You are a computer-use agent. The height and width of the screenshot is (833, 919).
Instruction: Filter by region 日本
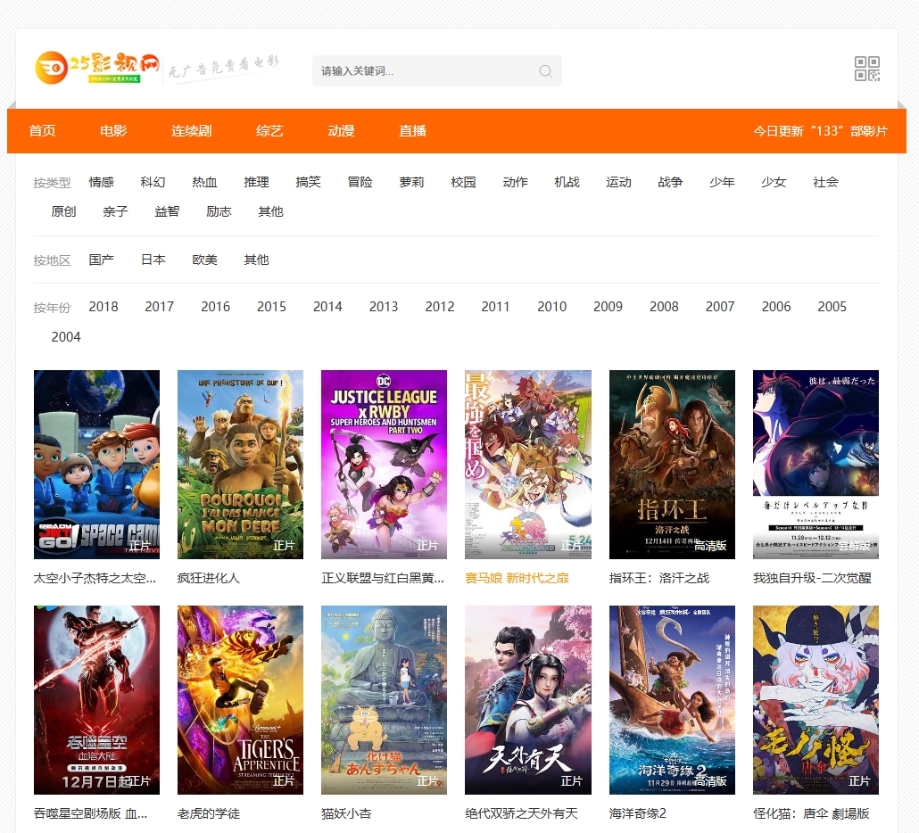point(153,260)
